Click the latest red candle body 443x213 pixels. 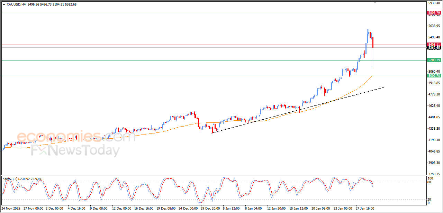(373, 42)
